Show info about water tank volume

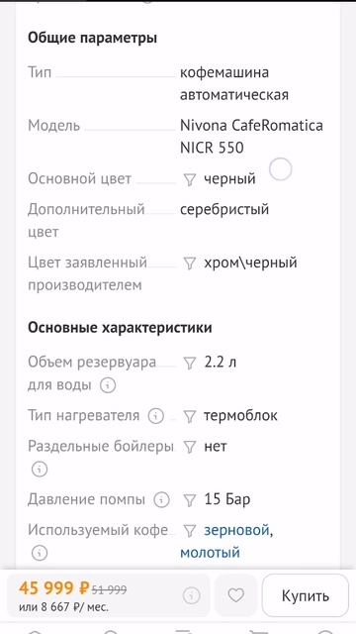pos(108,385)
